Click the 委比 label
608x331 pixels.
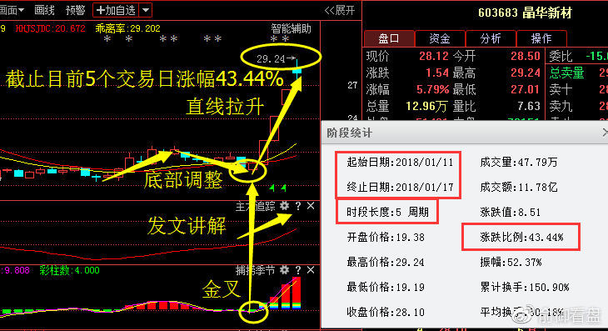[561, 56]
